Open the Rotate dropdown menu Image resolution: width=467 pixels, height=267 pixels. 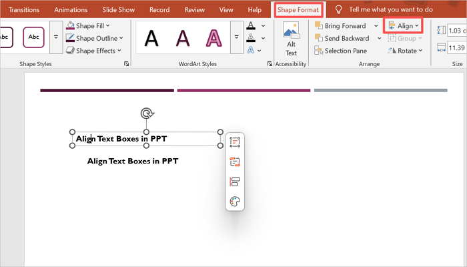click(405, 51)
